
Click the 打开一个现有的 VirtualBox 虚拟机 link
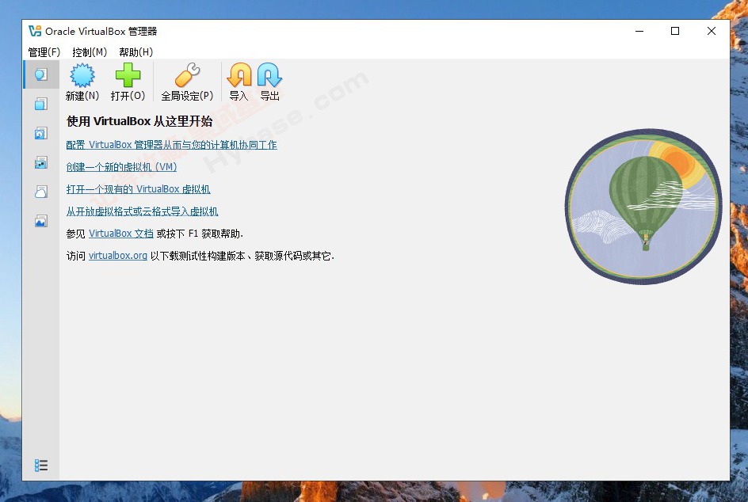click(138, 189)
